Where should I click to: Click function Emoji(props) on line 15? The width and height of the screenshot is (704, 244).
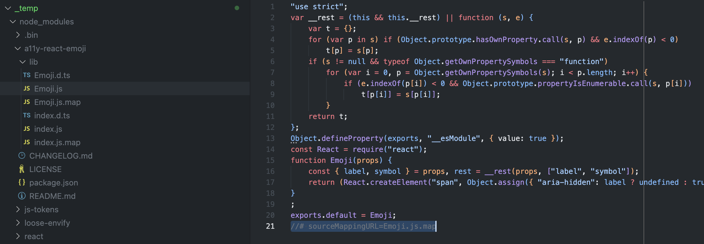point(337,160)
